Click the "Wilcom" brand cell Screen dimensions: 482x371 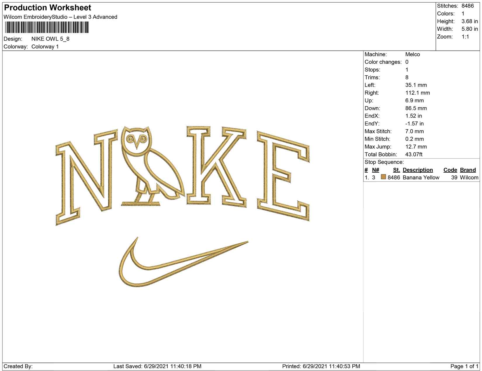469,178
